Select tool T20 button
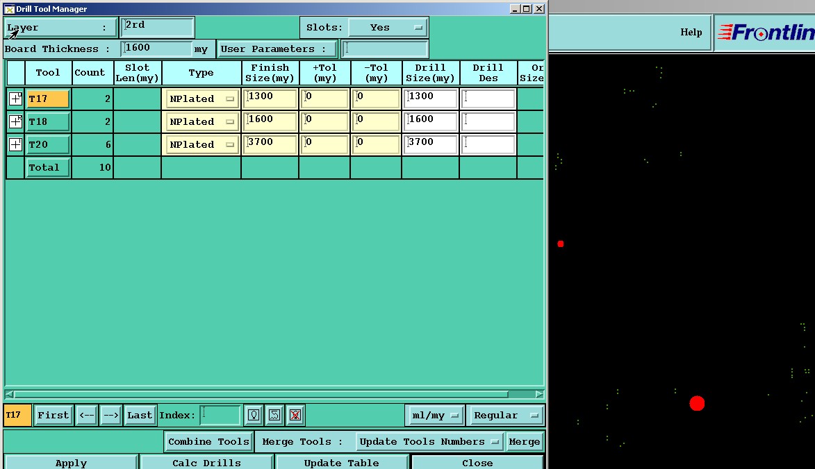This screenshot has height=469, width=815. coord(48,144)
